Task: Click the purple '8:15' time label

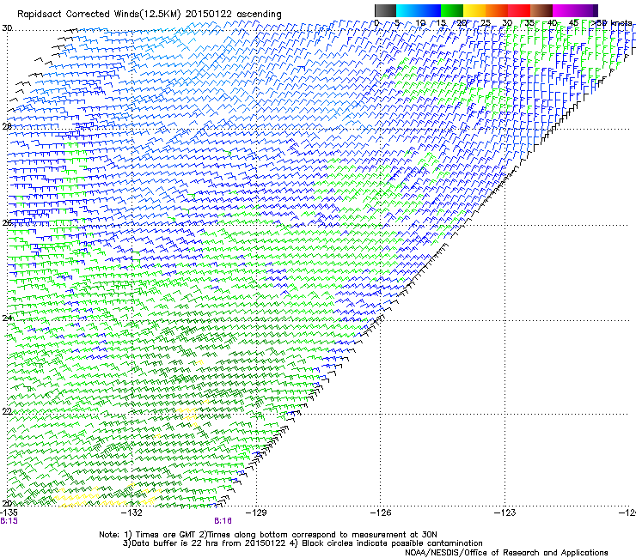Action: (9, 521)
